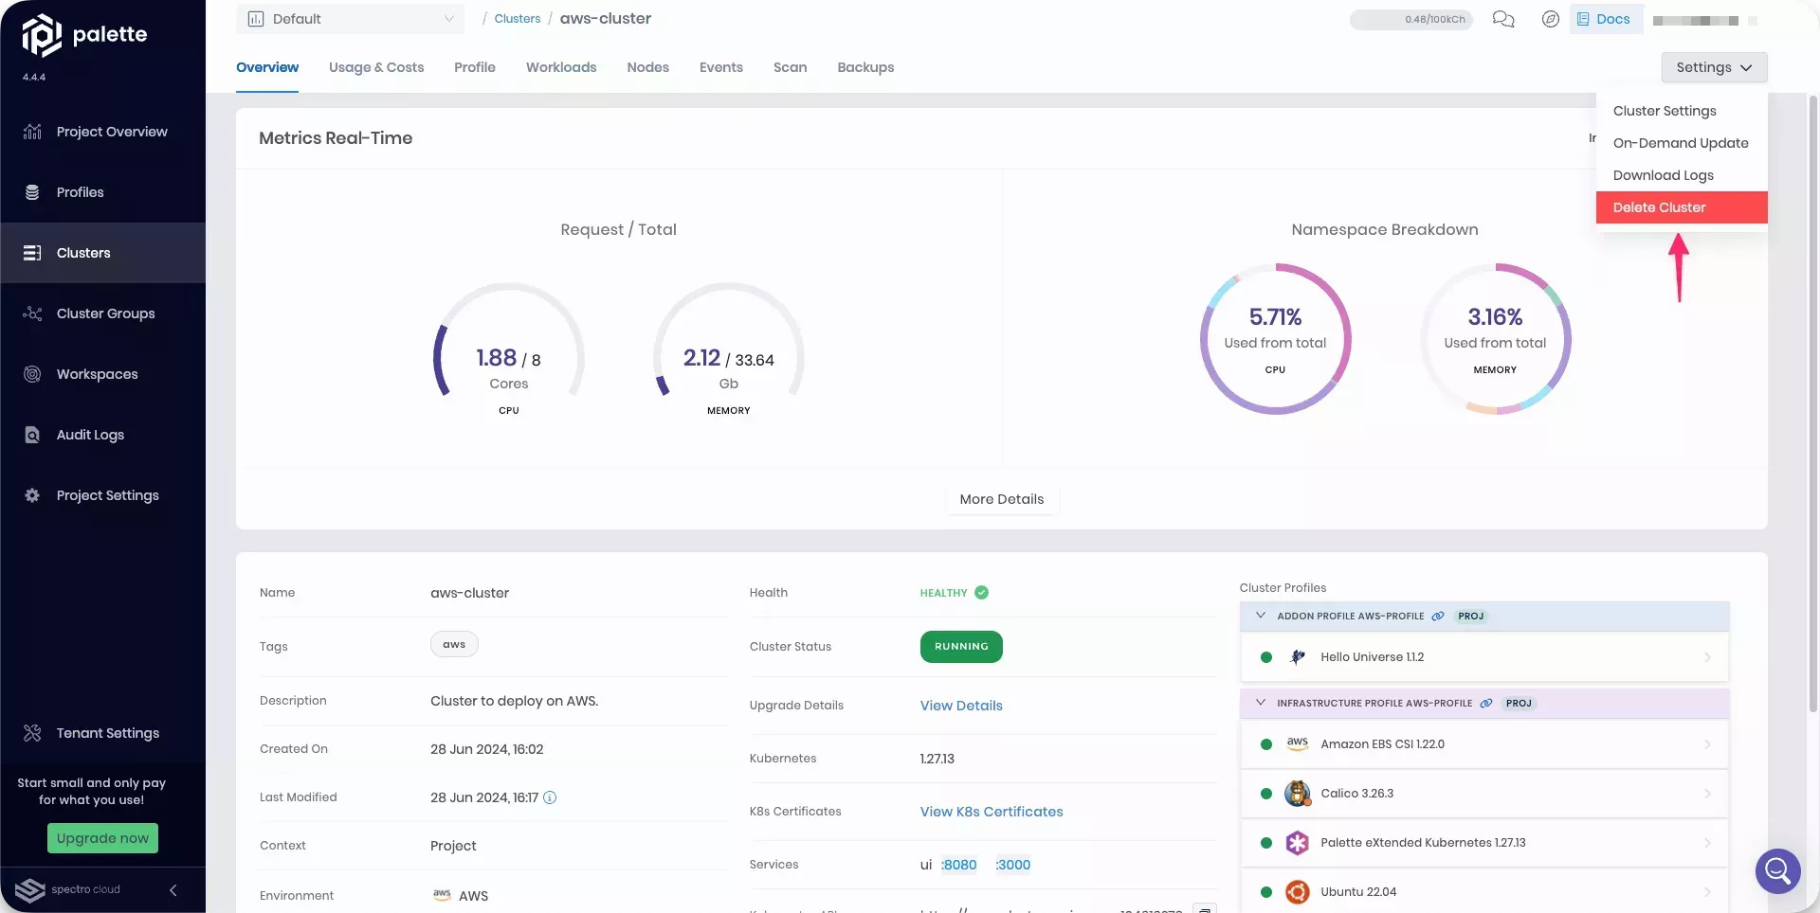Collapse the ADDON PROFILE AWS-PROFILE section
Image resolution: width=1820 pixels, height=913 pixels.
point(1261,616)
